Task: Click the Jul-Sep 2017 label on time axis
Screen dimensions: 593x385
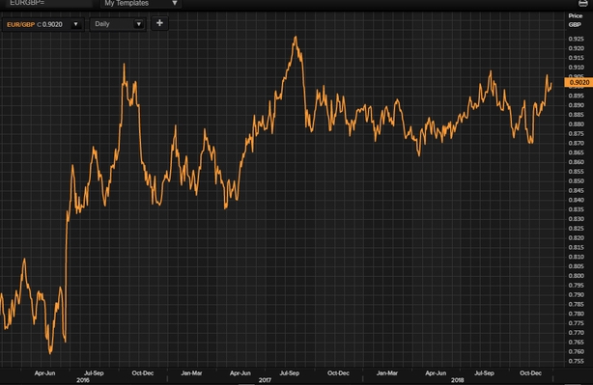Action: click(290, 373)
